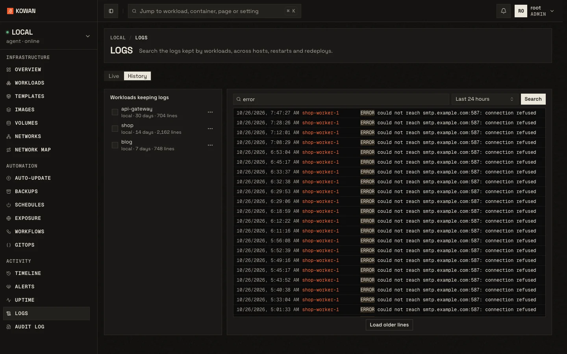This screenshot has height=354, width=567.
Task: Go to Workloads page
Action: (x=46, y=83)
